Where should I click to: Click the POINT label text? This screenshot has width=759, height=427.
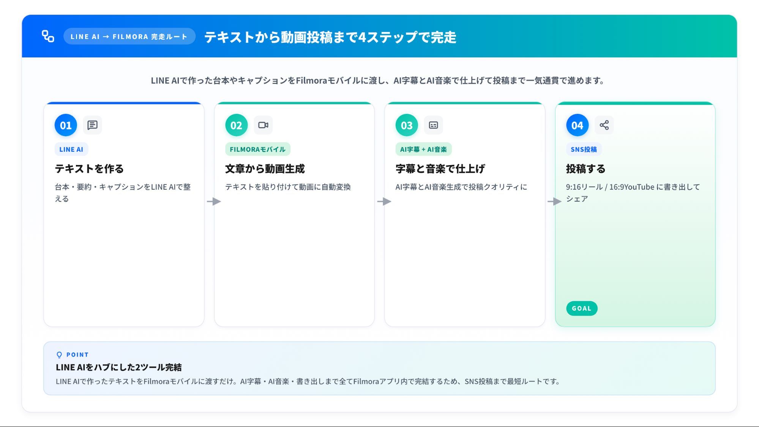tap(77, 355)
